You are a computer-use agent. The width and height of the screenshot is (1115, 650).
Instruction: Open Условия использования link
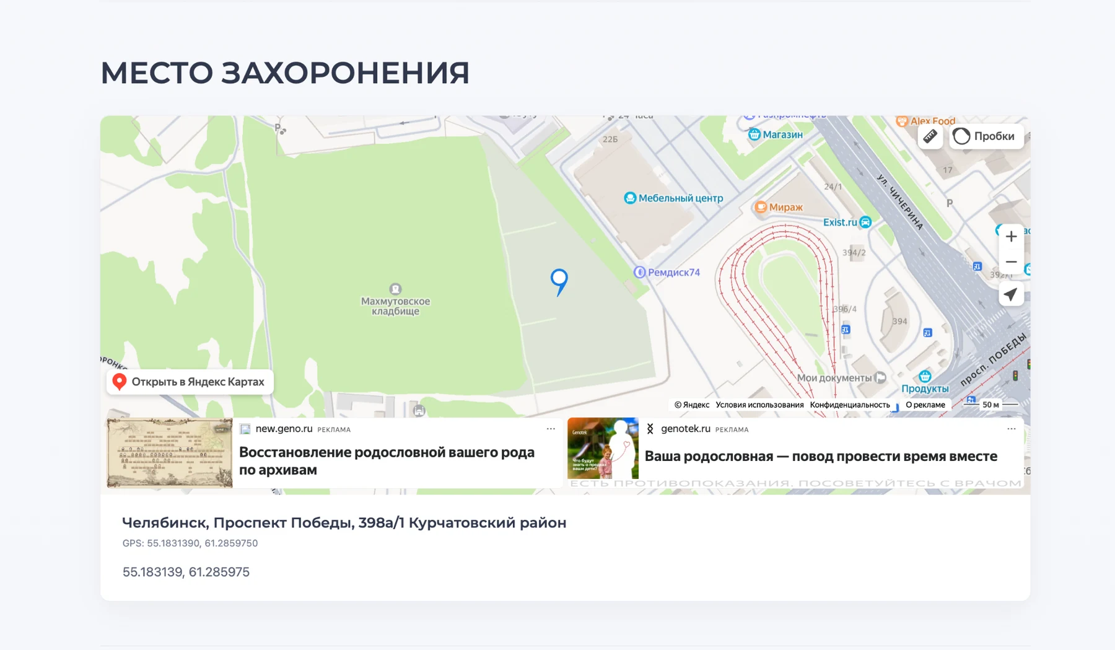click(x=759, y=405)
